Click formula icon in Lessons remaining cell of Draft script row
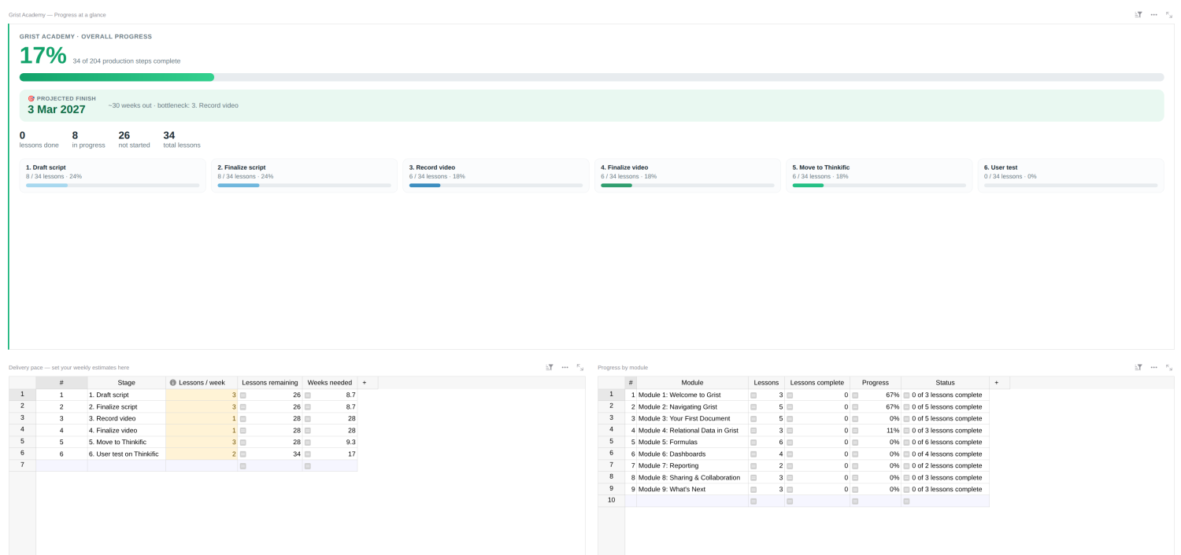 point(243,395)
